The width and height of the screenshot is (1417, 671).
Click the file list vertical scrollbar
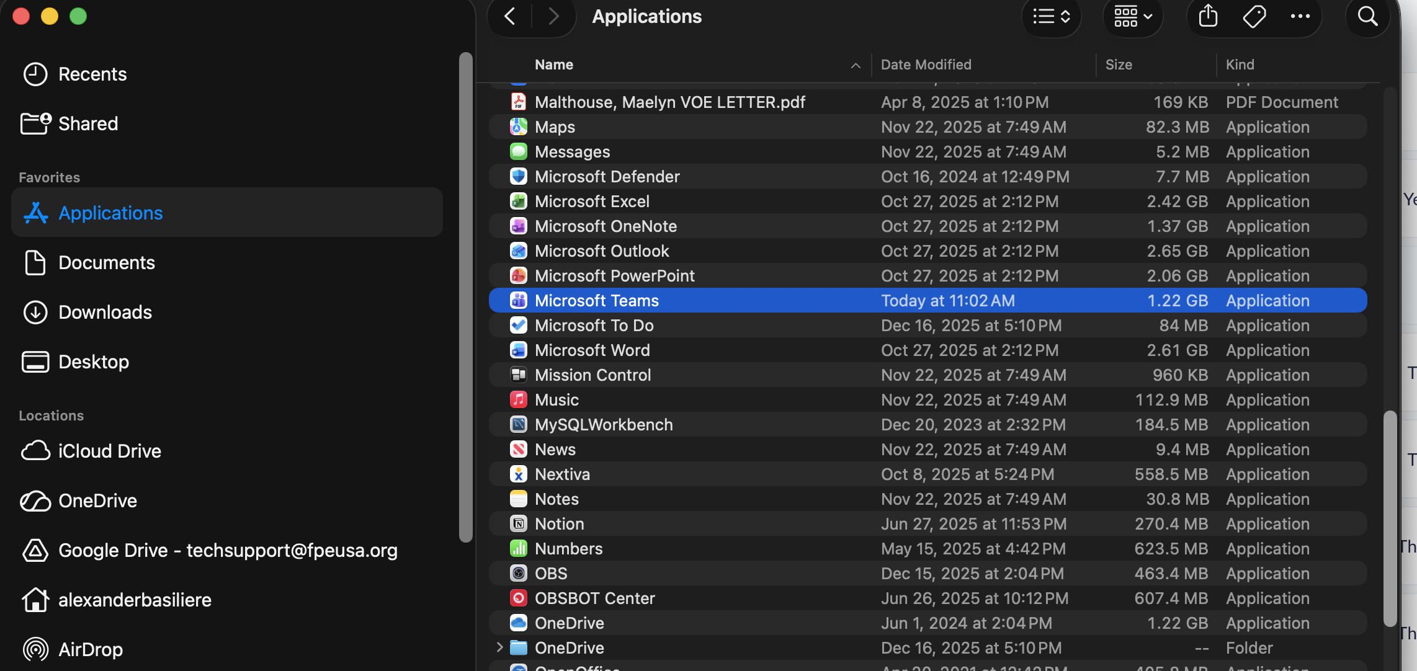click(1390, 518)
